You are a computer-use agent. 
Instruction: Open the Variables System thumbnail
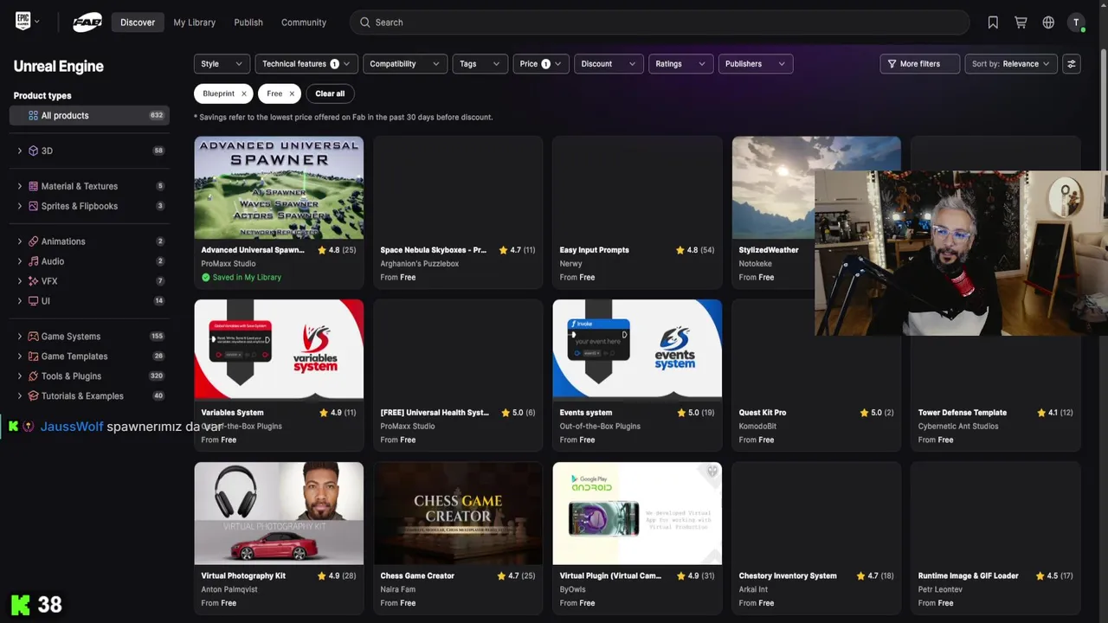(279, 350)
